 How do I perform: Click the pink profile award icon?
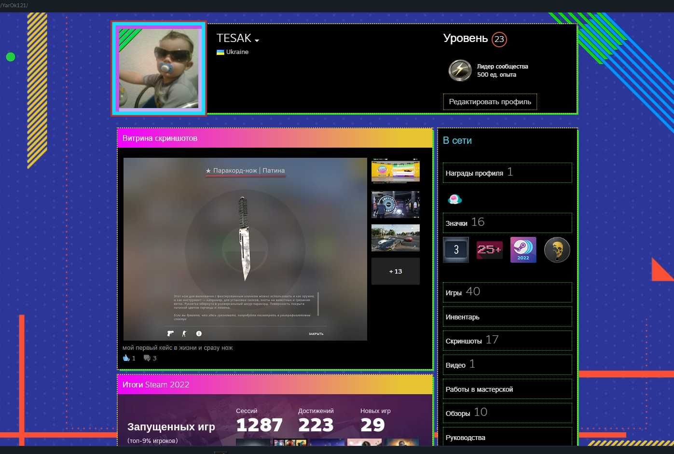pyautogui.click(x=454, y=198)
